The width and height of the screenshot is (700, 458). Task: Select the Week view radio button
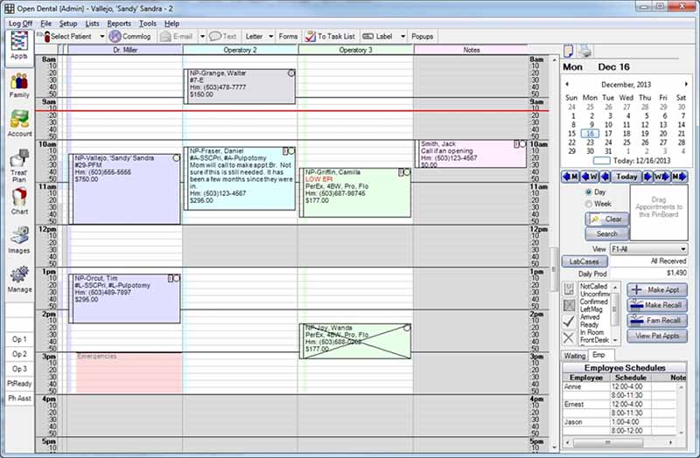point(588,204)
